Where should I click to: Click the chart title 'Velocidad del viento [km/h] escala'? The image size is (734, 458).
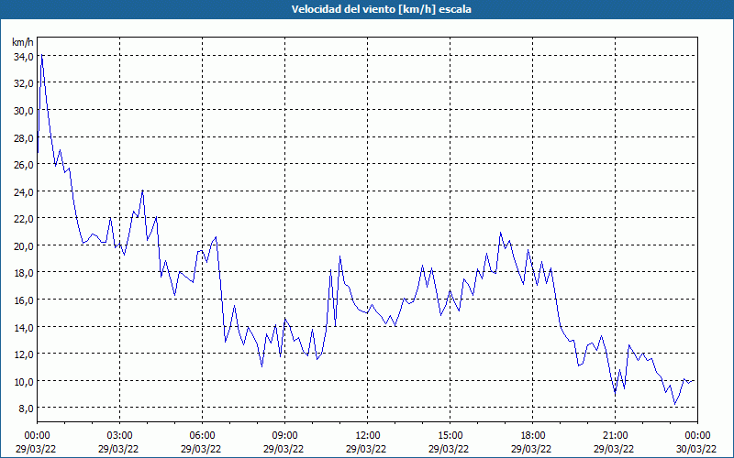click(381, 9)
